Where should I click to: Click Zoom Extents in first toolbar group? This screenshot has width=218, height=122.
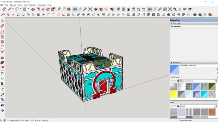tap(90, 9)
